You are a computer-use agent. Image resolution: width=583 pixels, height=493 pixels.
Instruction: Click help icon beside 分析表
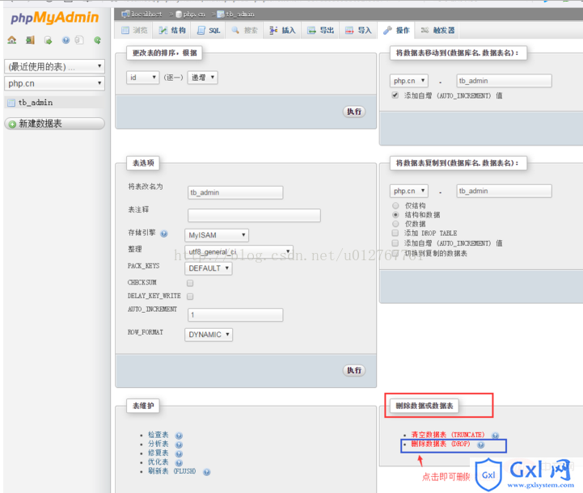[x=179, y=445]
